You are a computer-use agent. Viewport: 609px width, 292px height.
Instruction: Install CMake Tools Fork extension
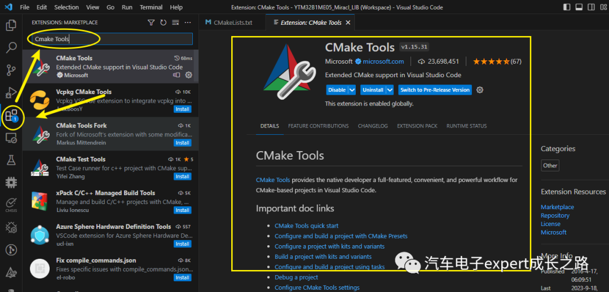click(183, 143)
